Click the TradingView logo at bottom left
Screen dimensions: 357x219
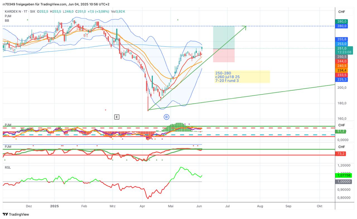[x=16, y=214]
